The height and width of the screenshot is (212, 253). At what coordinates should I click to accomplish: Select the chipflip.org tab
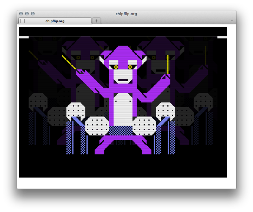tap(55, 21)
